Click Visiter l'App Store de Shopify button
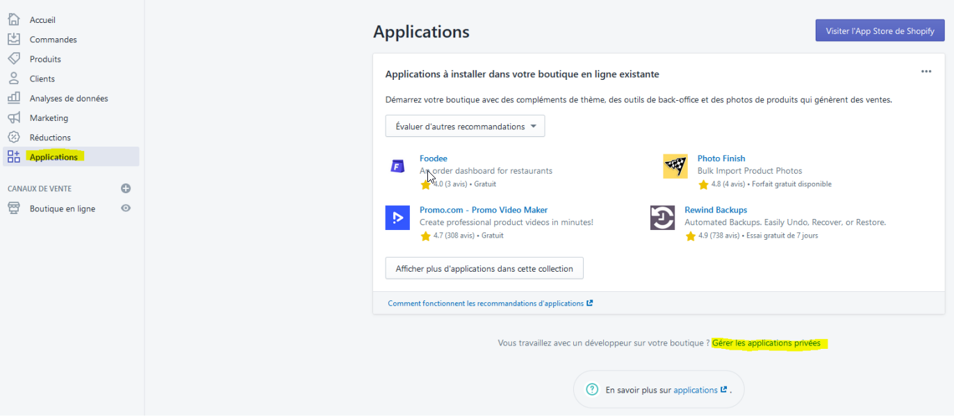The height and width of the screenshot is (417, 954). (x=880, y=31)
